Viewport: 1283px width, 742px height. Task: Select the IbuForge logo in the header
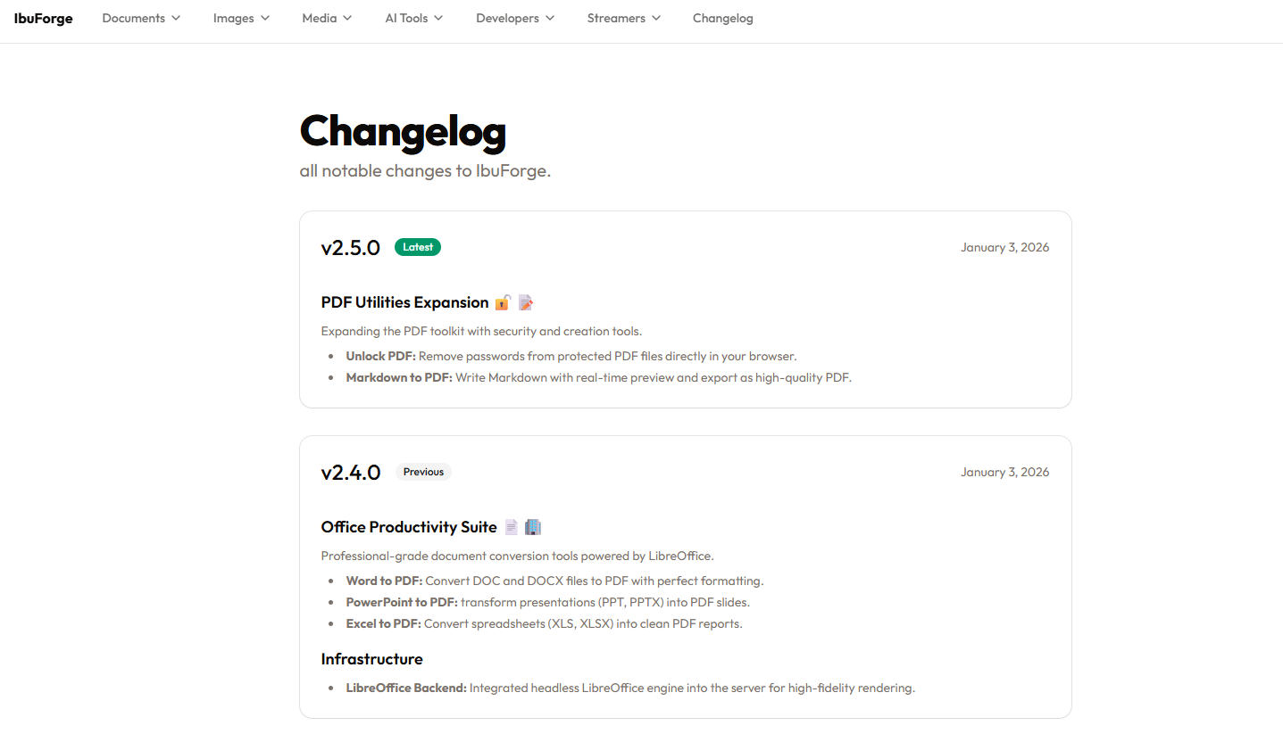click(43, 18)
